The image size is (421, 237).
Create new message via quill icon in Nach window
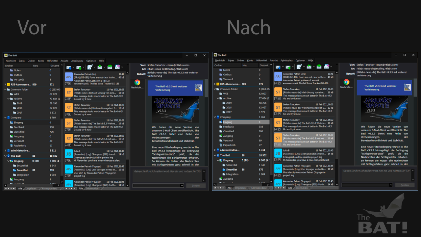[299, 66]
